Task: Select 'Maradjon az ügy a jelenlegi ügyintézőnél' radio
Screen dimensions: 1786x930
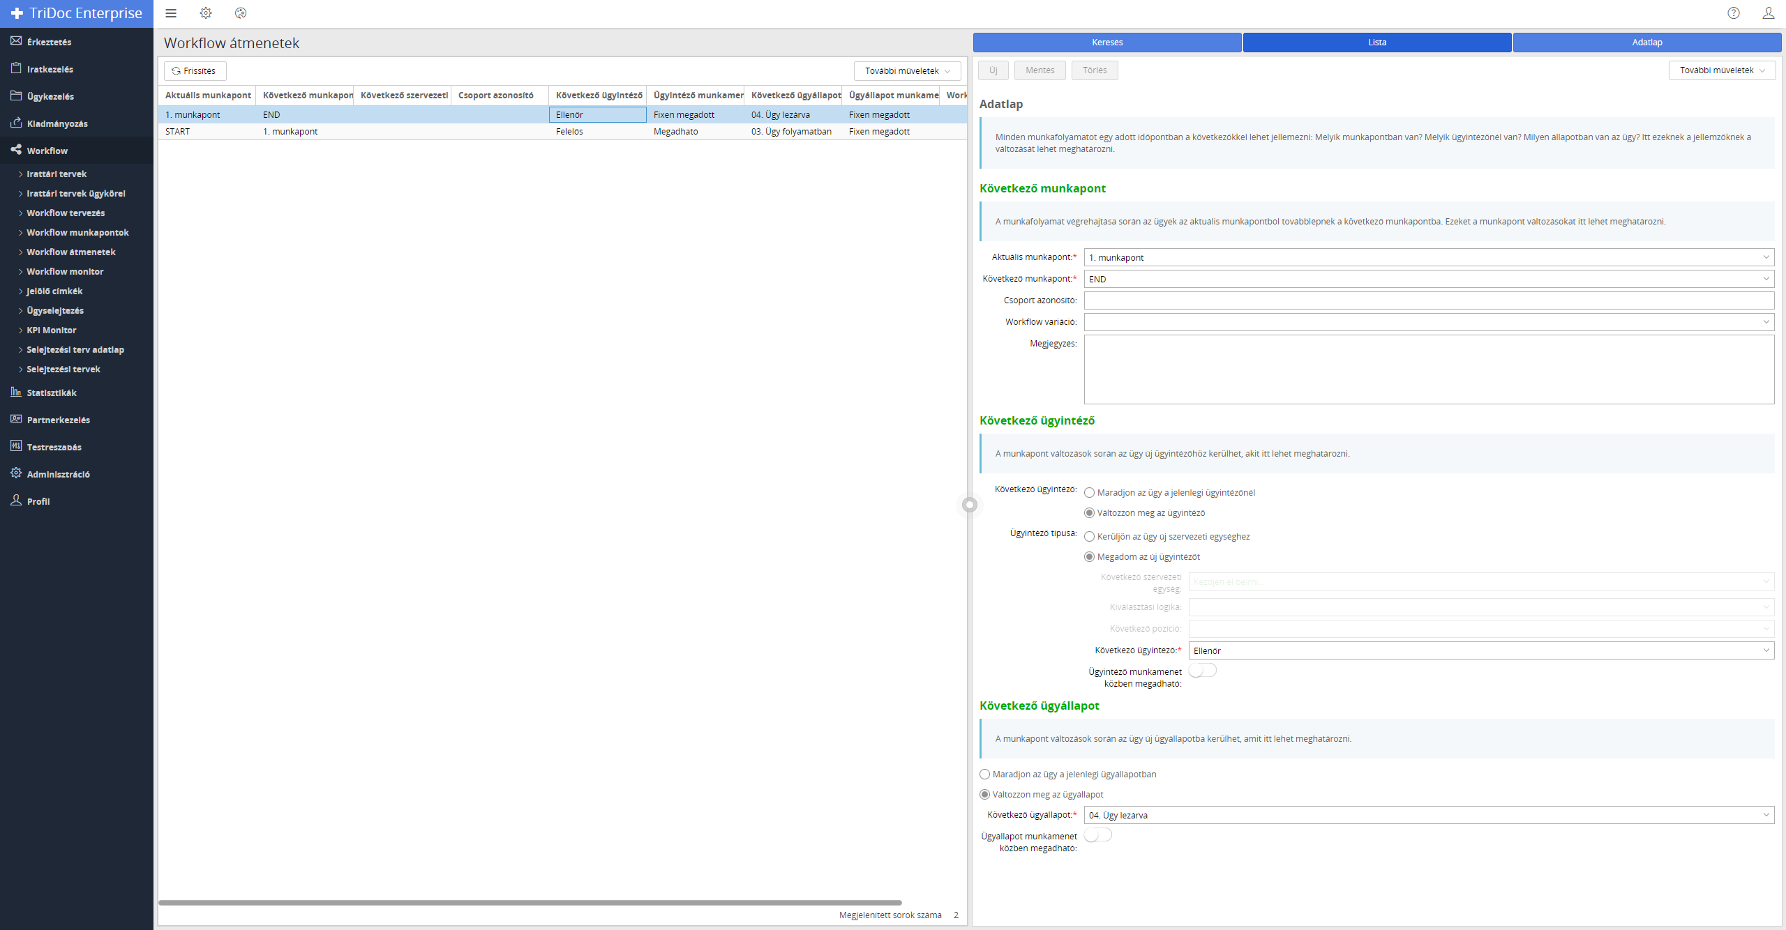Action: pos(1089,493)
